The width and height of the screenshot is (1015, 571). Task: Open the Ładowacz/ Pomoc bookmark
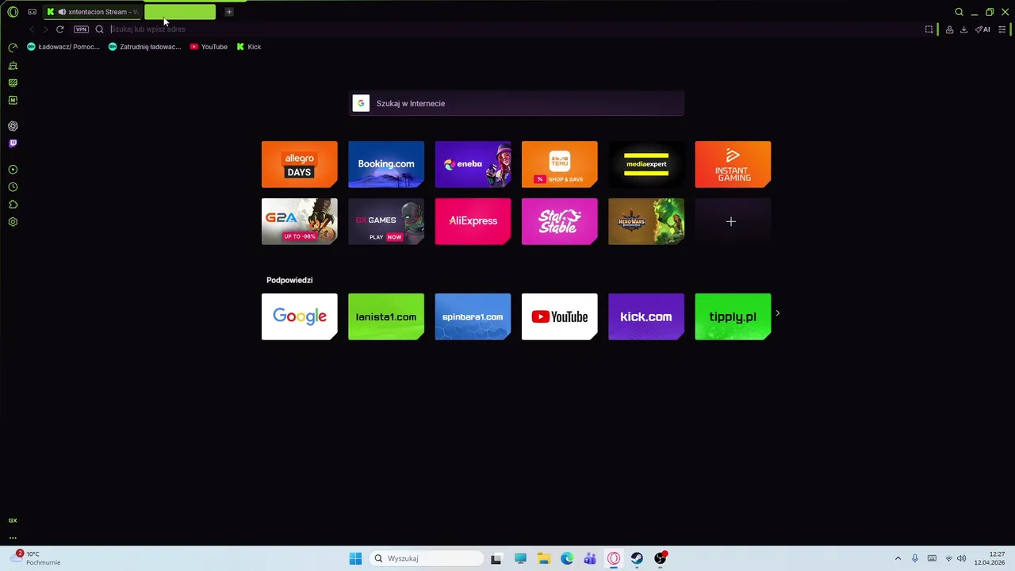(63, 47)
